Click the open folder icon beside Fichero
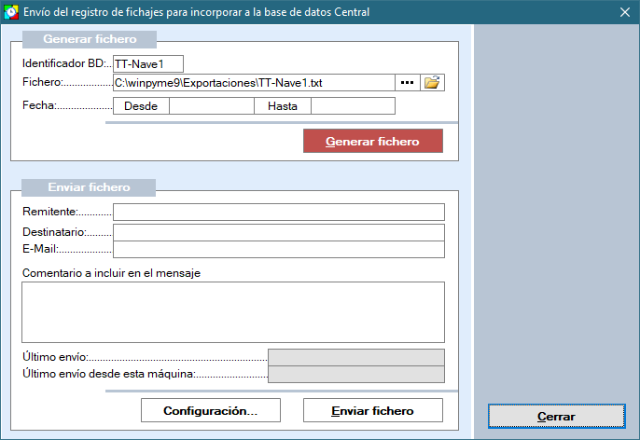 [x=432, y=83]
